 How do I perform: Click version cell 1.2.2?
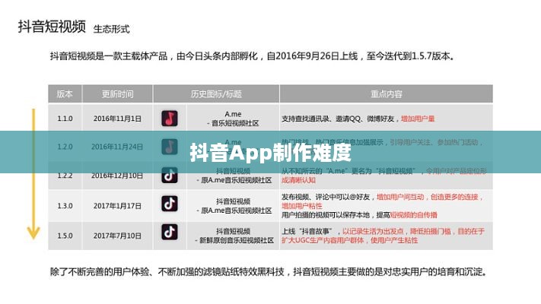click(x=65, y=176)
